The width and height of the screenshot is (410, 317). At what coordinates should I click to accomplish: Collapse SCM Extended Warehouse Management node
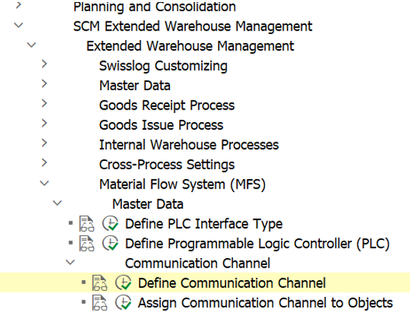point(18,26)
